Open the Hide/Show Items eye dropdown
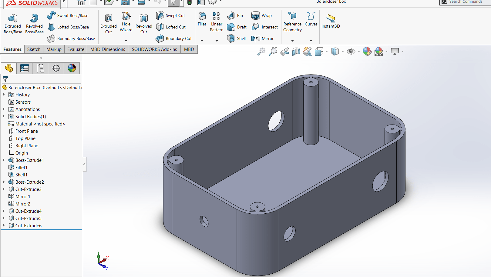Image resolution: width=491 pixels, height=277 pixels. [x=359, y=52]
